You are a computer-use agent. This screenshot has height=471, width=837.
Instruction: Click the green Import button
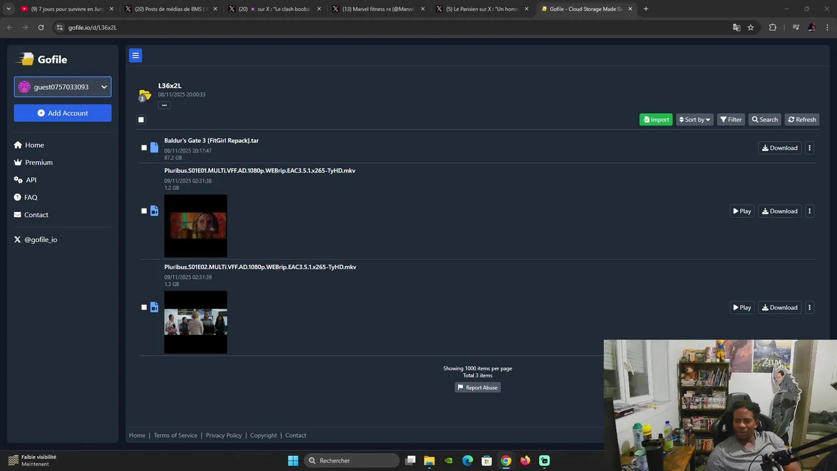656,120
